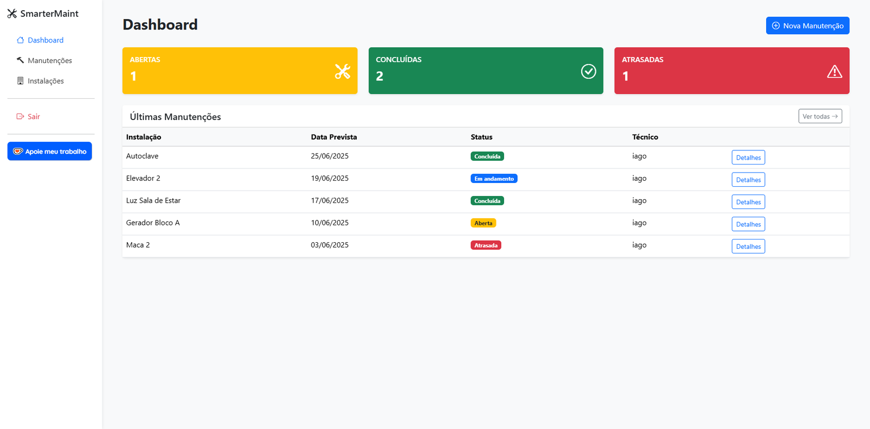This screenshot has width=870, height=429.
Task: Select Dashboard in the sidebar
Action: [x=45, y=40]
